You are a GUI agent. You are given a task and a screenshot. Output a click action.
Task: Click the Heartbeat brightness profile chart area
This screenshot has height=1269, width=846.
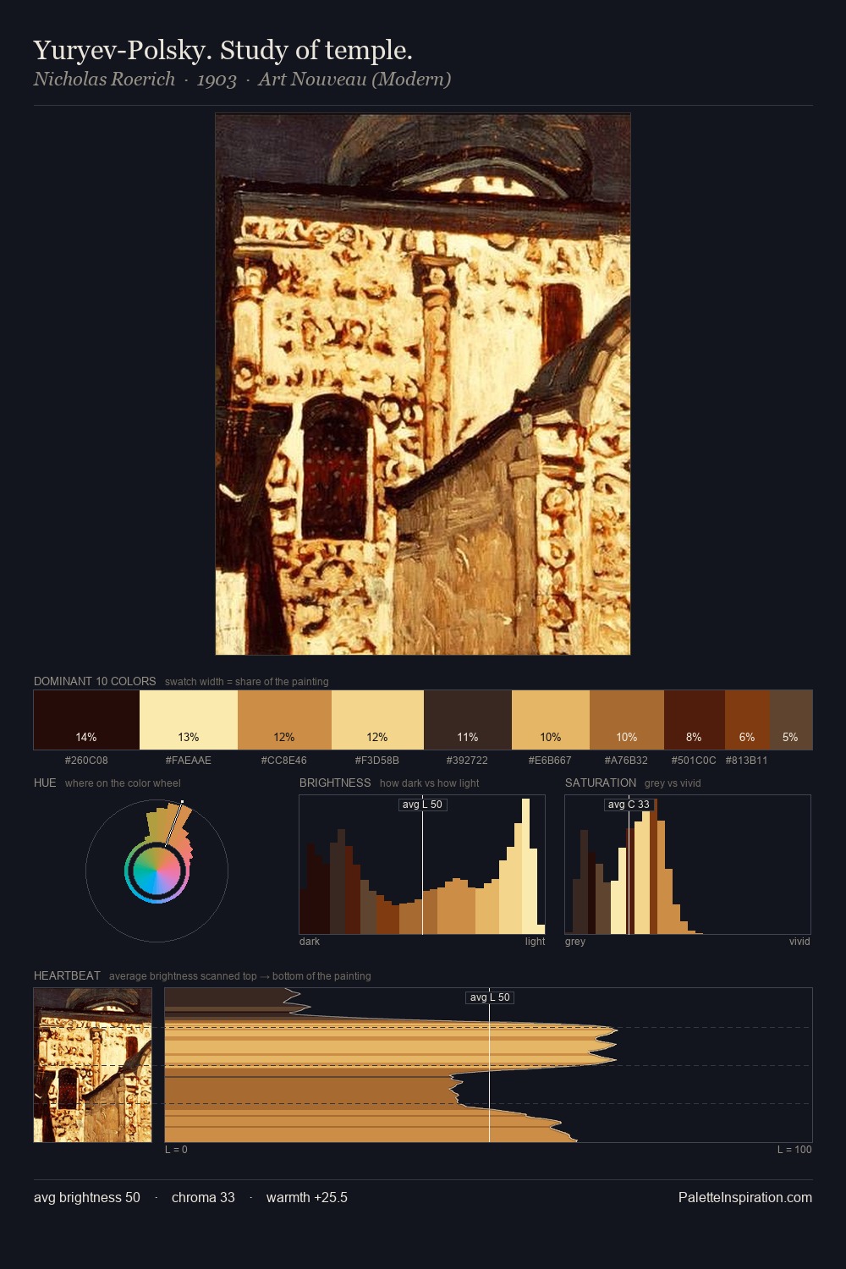[488, 1065]
